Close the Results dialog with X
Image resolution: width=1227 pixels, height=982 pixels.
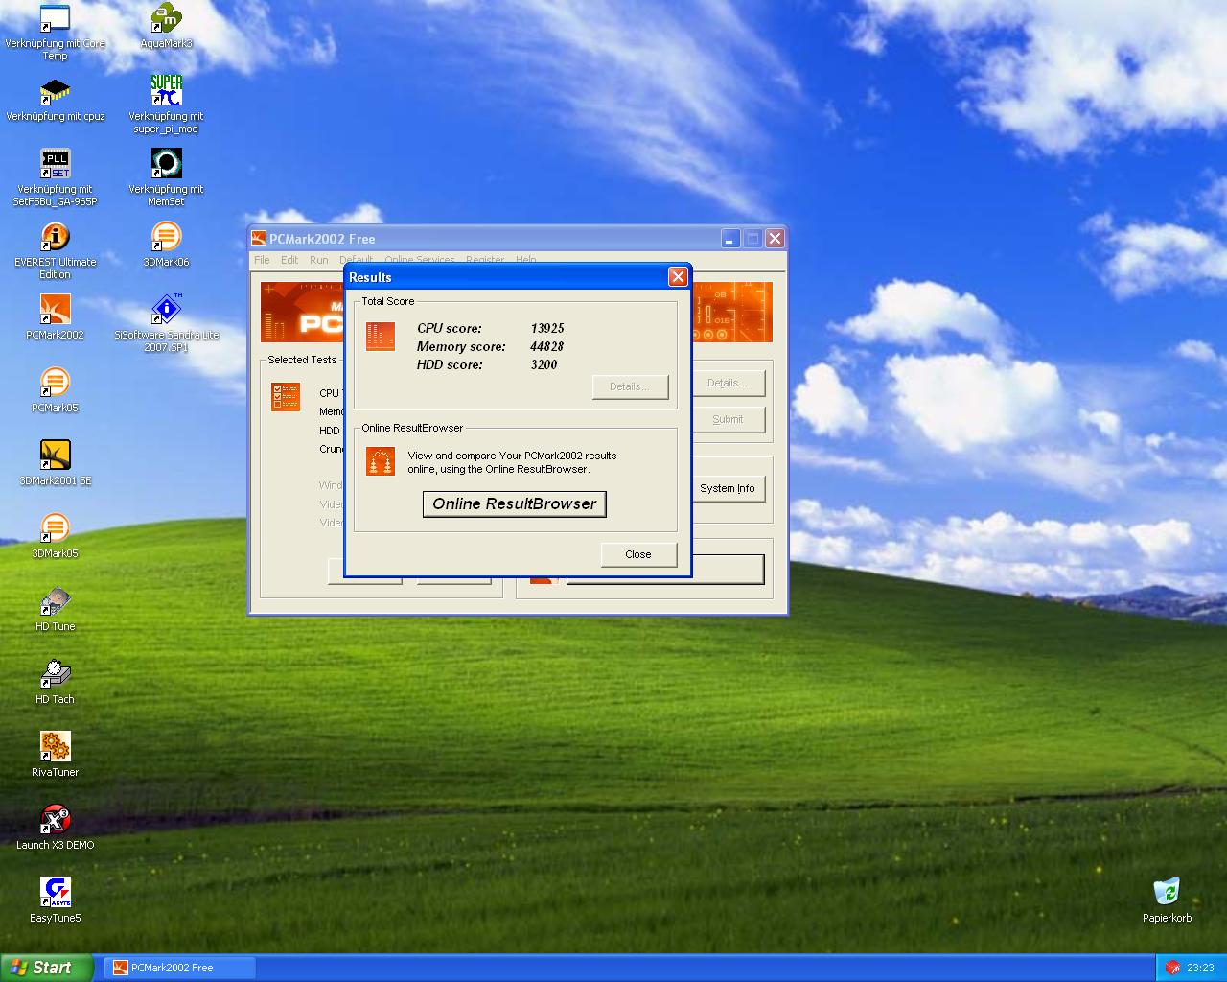click(678, 277)
